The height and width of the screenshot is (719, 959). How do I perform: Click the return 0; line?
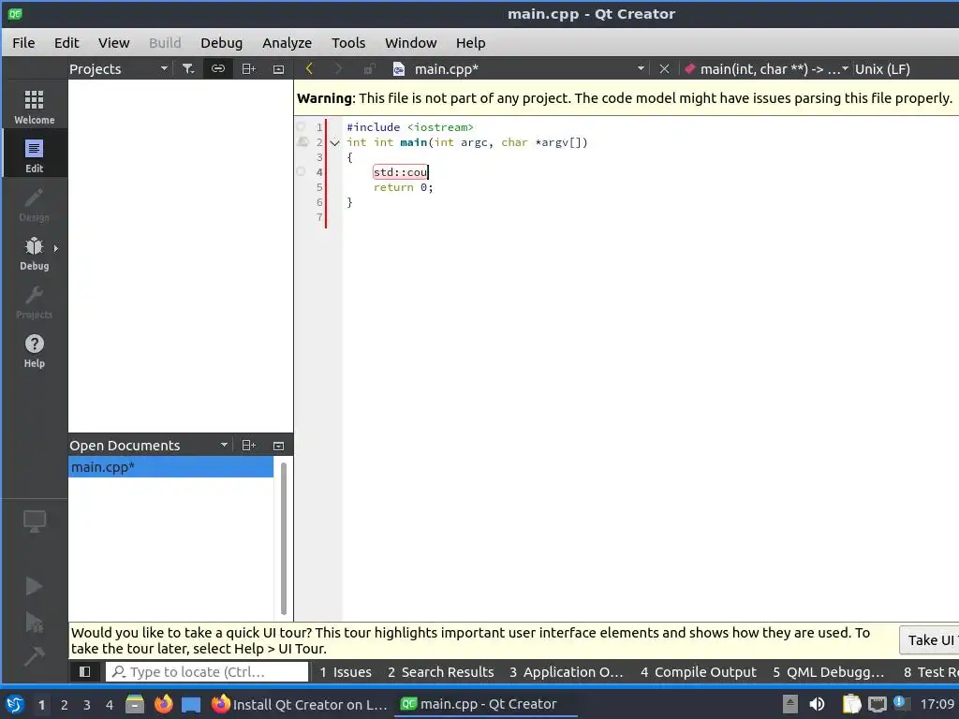[403, 187]
